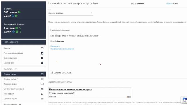This screenshot has height=105, width=187.
Task: Click laptop icon in Сёрфинг сайтов ₽ row
Action: point(42,79)
